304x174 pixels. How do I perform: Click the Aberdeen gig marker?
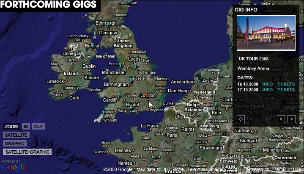(129, 2)
